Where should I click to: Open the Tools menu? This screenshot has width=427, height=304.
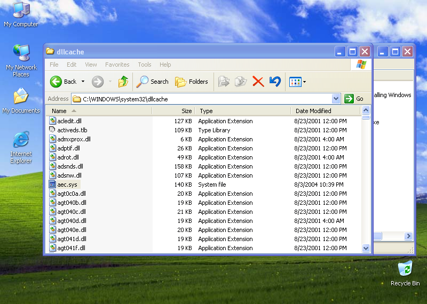(x=144, y=65)
